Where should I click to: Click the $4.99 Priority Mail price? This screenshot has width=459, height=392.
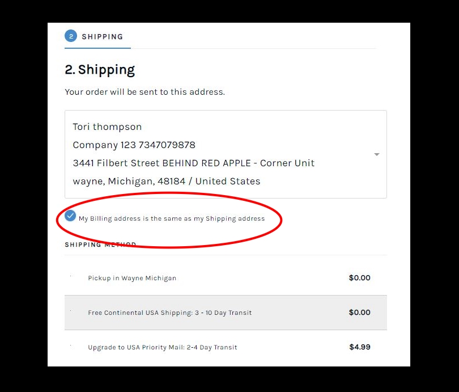[x=359, y=347]
